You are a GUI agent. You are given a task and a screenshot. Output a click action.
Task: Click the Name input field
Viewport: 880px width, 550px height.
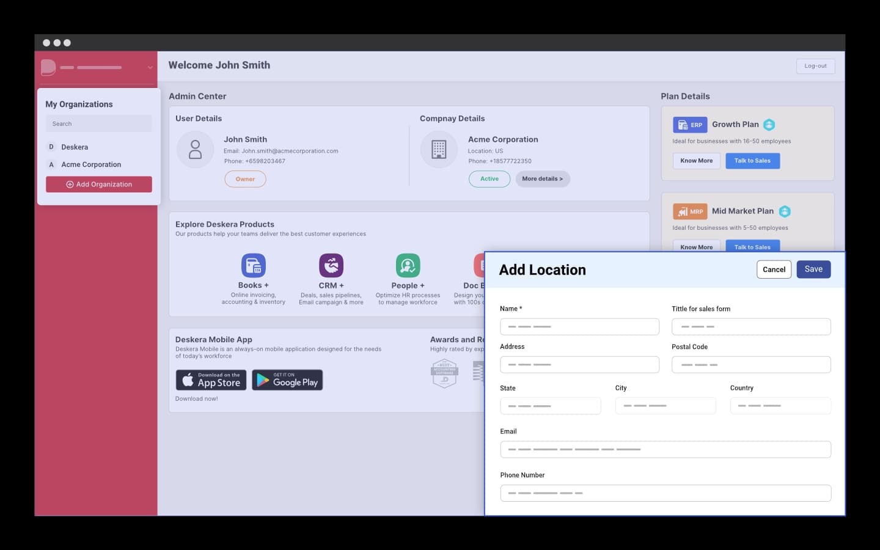coord(579,327)
